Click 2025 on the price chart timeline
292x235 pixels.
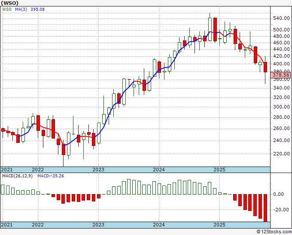coord(219,170)
